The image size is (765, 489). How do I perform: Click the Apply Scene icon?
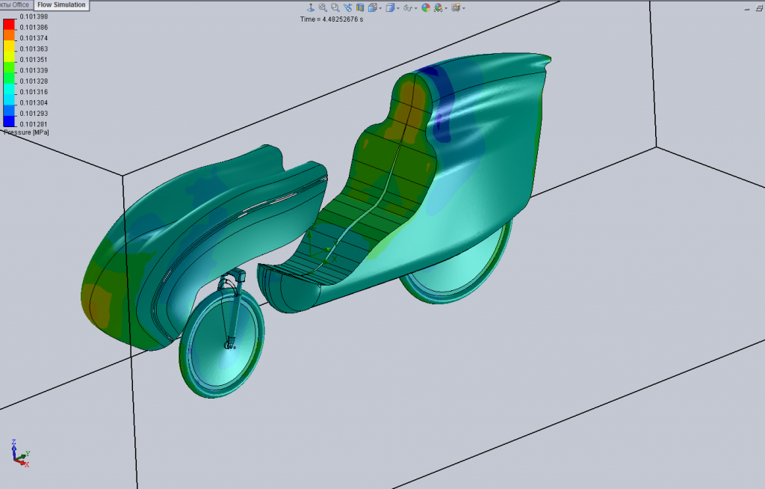pos(438,7)
